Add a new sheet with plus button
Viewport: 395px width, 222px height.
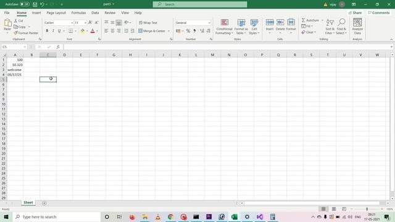(x=44, y=203)
